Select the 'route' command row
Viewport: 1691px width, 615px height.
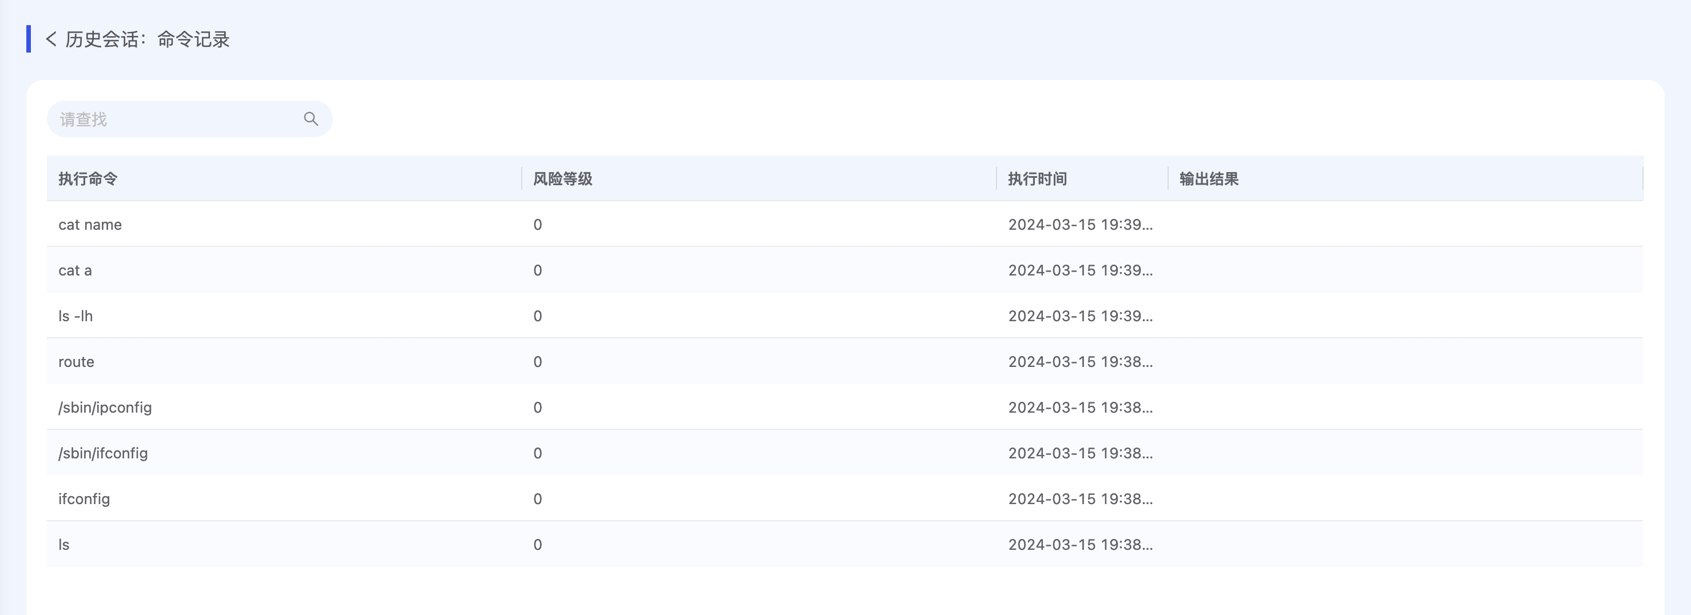pyautogui.click(x=76, y=362)
